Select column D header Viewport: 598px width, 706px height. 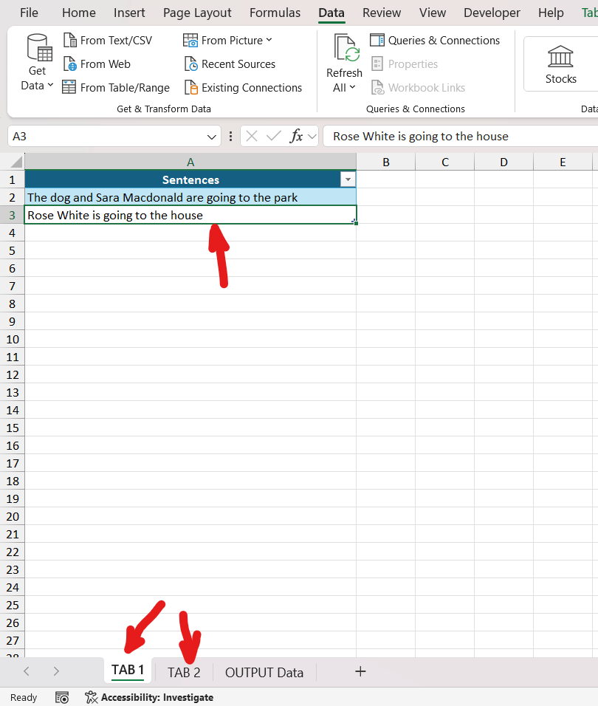(x=504, y=162)
